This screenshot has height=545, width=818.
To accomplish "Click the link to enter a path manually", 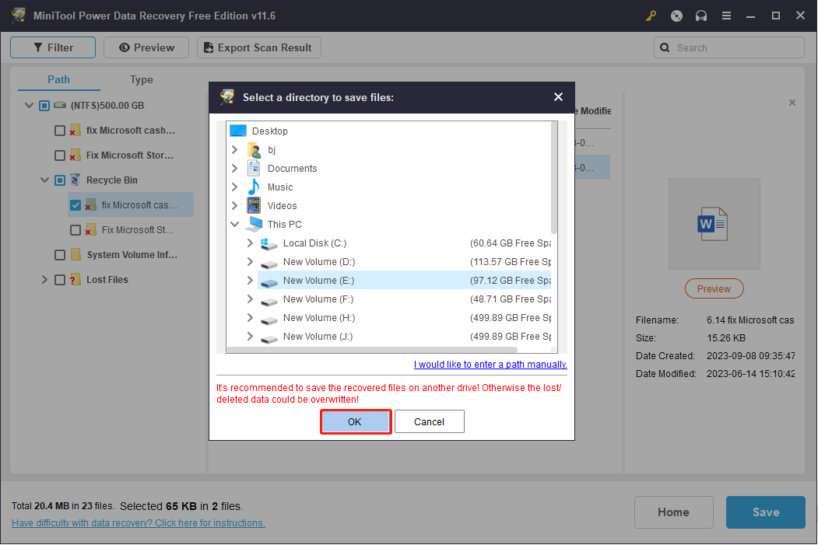I will 490,364.
